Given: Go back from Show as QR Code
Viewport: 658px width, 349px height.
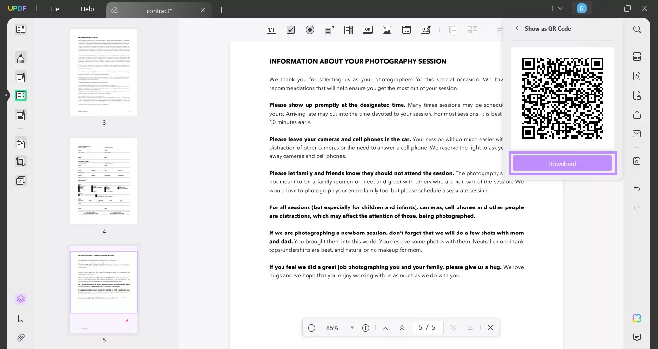Looking at the screenshot, I should point(517,28).
